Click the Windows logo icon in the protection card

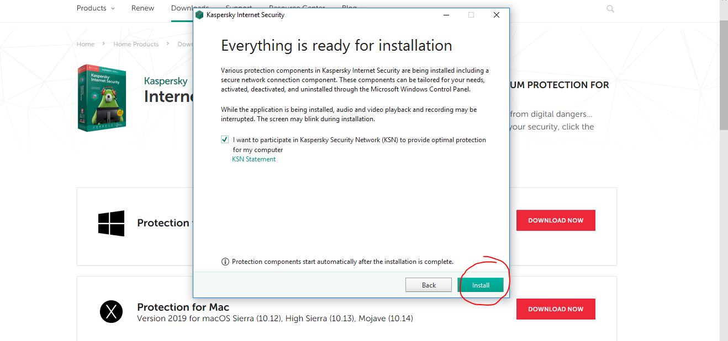111,223
